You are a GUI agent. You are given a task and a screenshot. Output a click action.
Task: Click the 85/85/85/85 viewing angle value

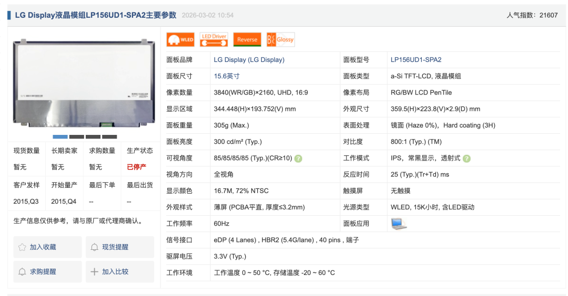[253, 158]
